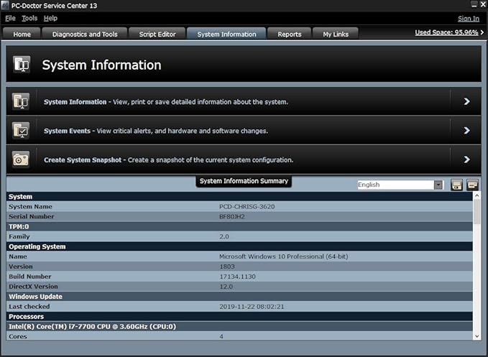Go to the Script Editor tab

157,34
